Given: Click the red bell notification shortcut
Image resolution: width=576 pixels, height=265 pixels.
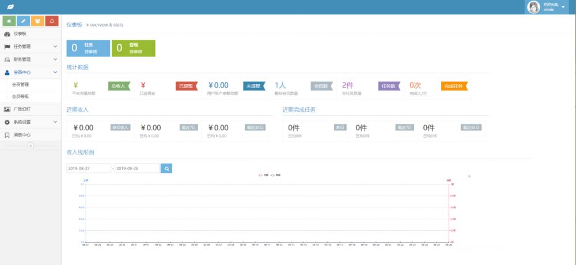Looking at the screenshot, I should (x=52, y=21).
